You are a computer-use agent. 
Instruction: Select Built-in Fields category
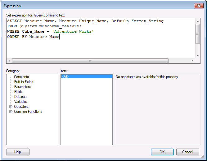(24, 82)
